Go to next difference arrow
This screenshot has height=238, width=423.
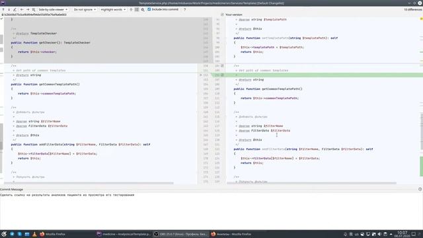pos(9,9)
